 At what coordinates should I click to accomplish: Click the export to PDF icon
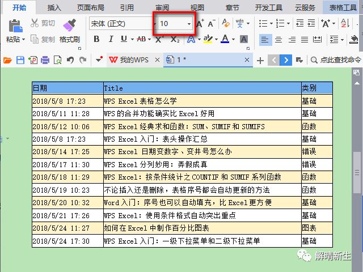click(x=33, y=60)
